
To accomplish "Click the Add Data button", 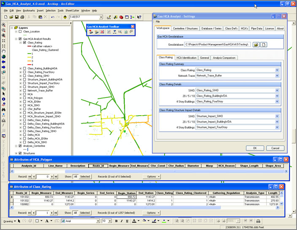I will click(x=65, y=17).
